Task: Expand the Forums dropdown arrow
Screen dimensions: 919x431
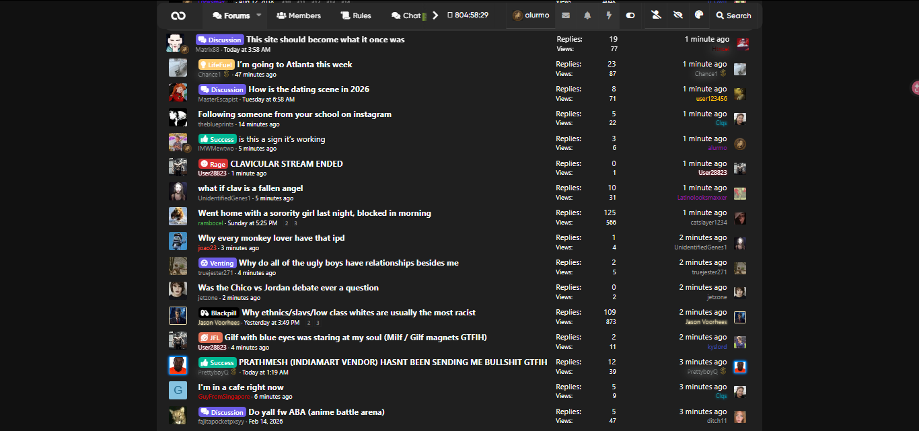Action: tap(259, 15)
